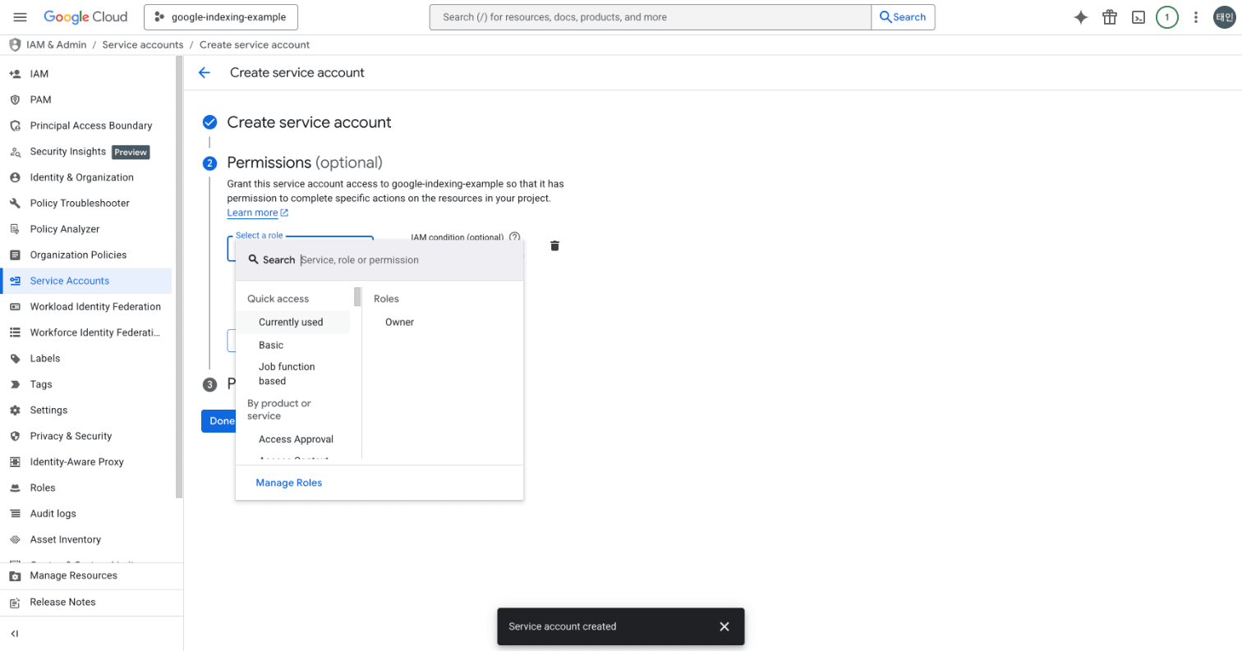
Task: Click the back arrow beside Create service account
Action: click(205, 73)
